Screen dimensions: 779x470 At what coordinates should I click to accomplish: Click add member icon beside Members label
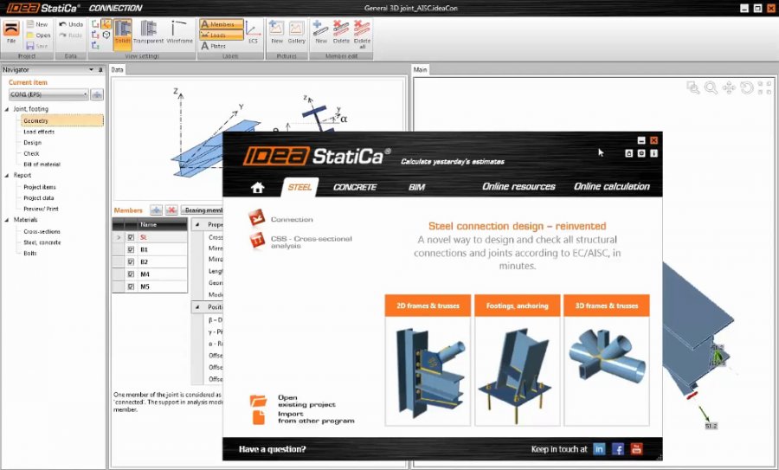pos(156,210)
